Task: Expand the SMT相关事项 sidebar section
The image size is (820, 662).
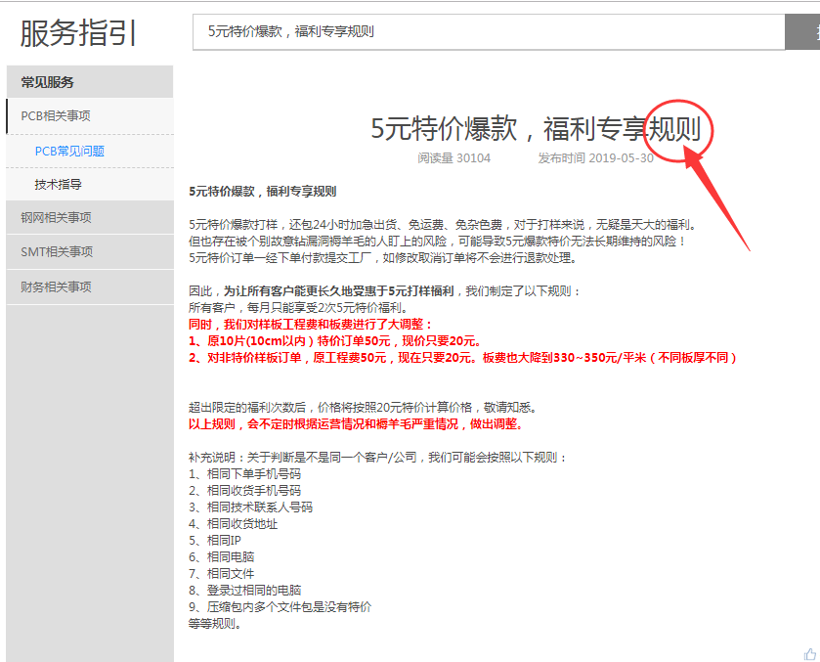Action: [x=89, y=251]
